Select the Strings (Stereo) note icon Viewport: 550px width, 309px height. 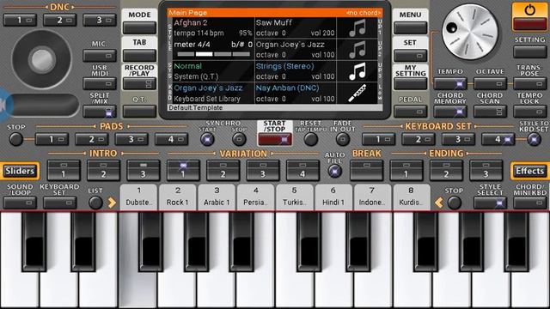357,71
